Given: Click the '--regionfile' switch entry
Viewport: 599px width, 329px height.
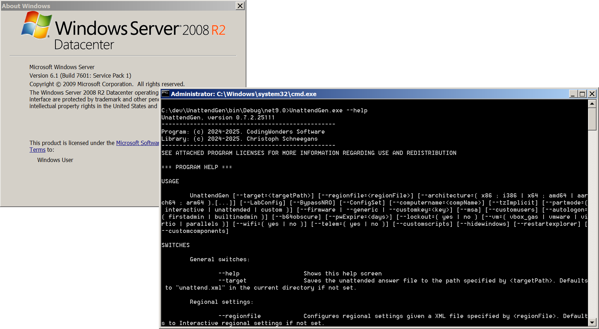Looking at the screenshot, I should pyautogui.click(x=240, y=316).
